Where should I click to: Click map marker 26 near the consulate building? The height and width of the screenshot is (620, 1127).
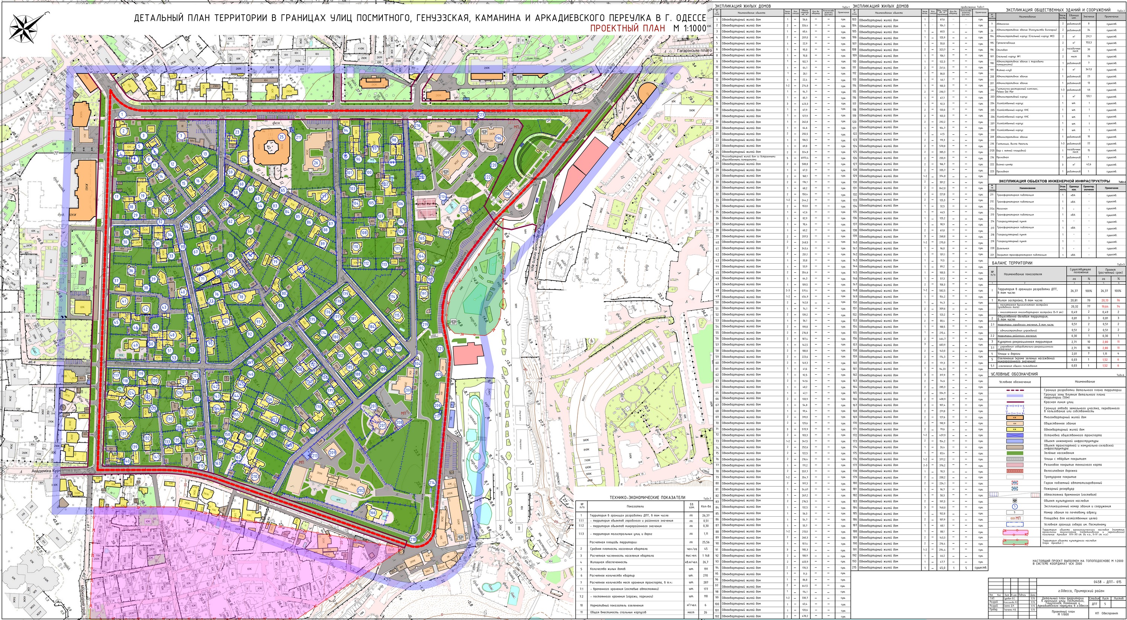pos(316,163)
